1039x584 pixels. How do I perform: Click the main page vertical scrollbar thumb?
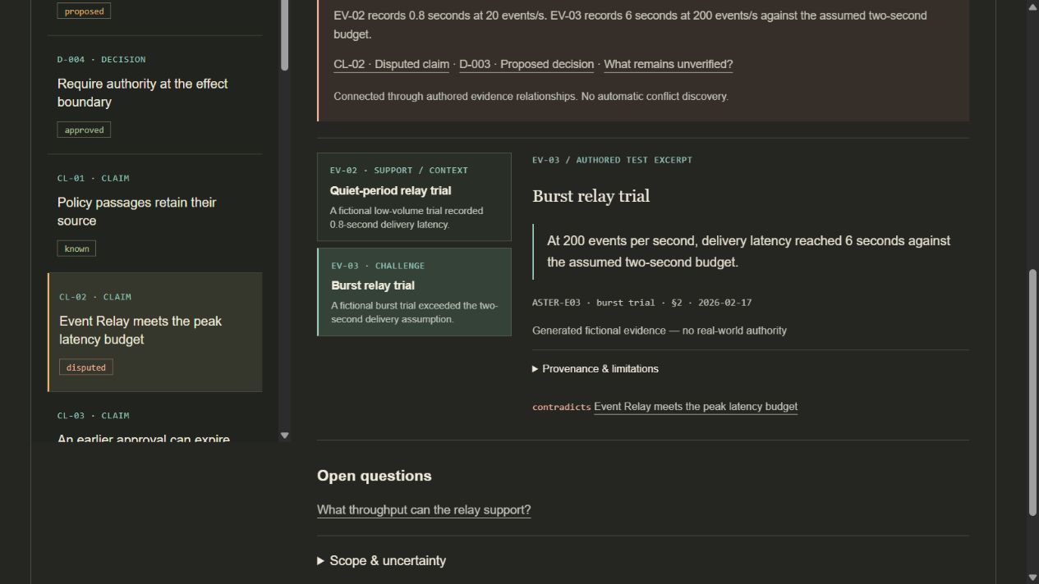1032,392
